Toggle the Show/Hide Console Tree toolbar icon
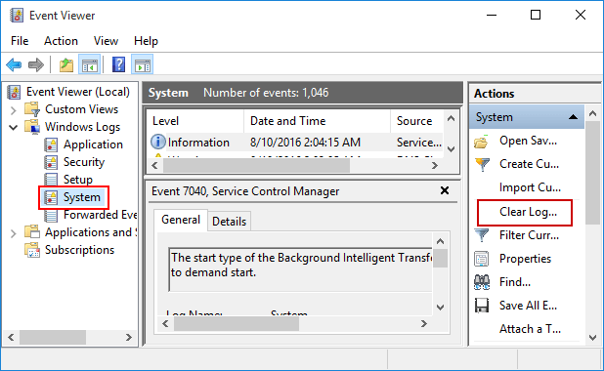This screenshot has height=371, width=604. coord(89,64)
